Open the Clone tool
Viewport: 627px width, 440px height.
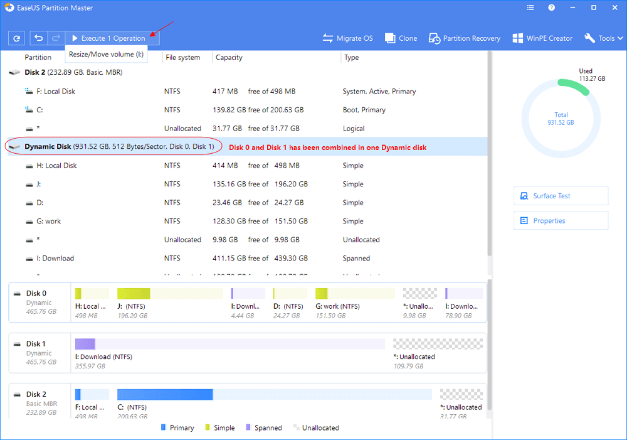[401, 38]
